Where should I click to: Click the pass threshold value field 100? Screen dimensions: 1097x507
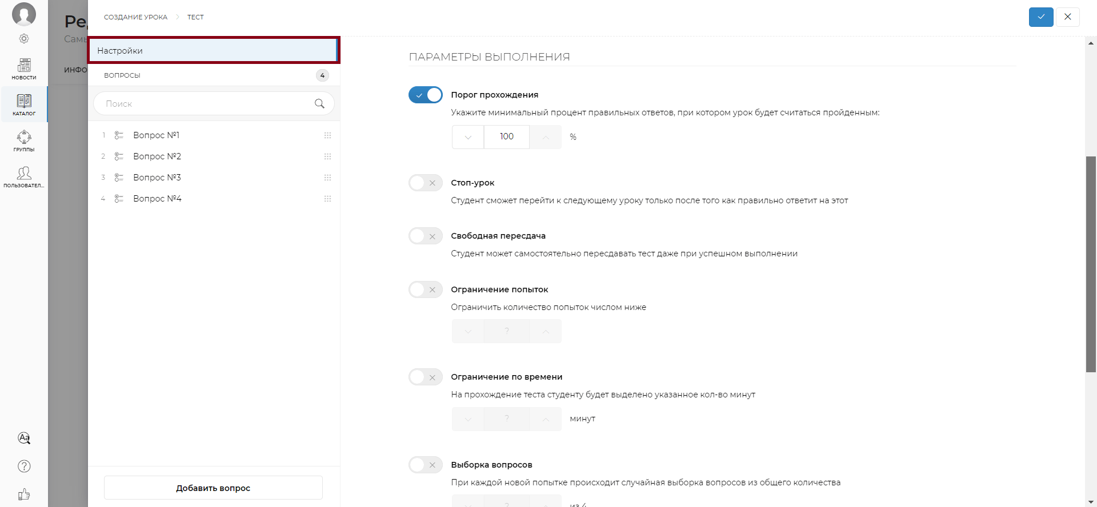point(507,137)
